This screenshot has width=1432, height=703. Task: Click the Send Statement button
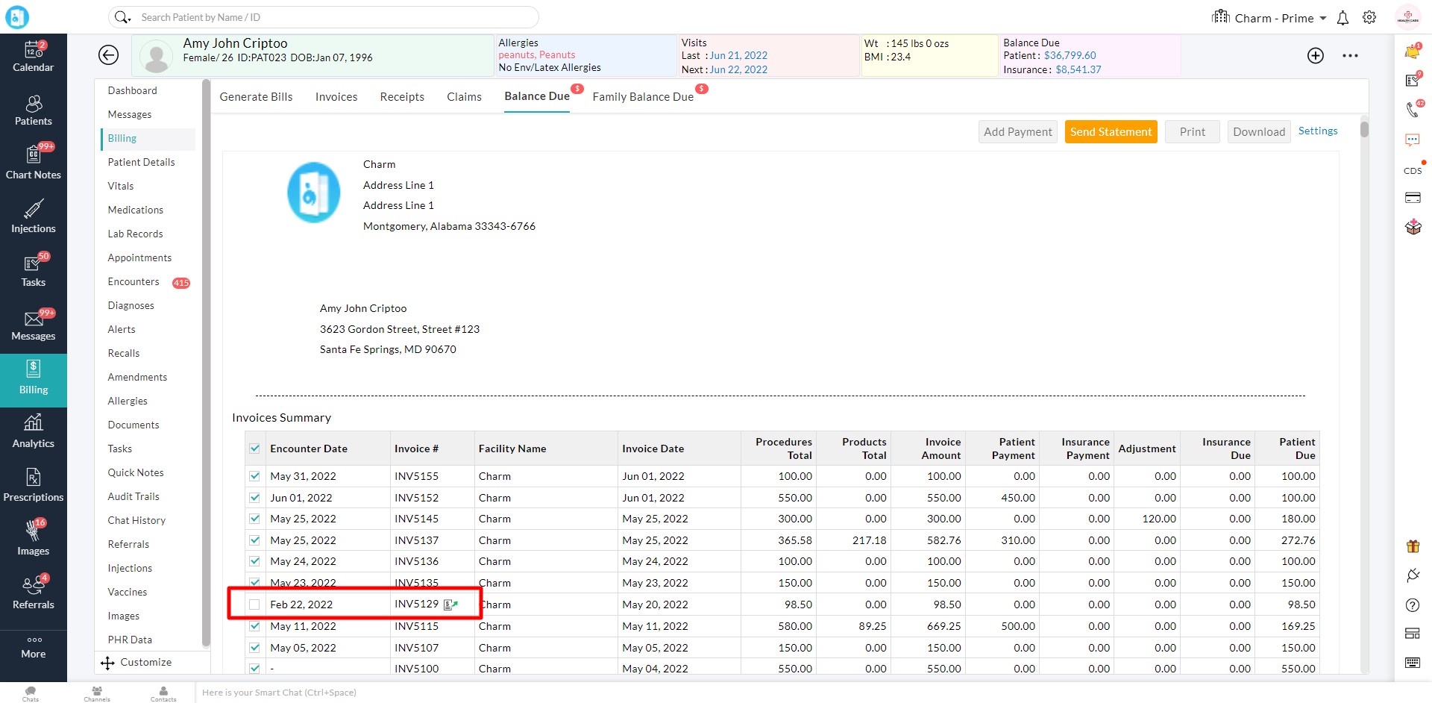(1111, 132)
